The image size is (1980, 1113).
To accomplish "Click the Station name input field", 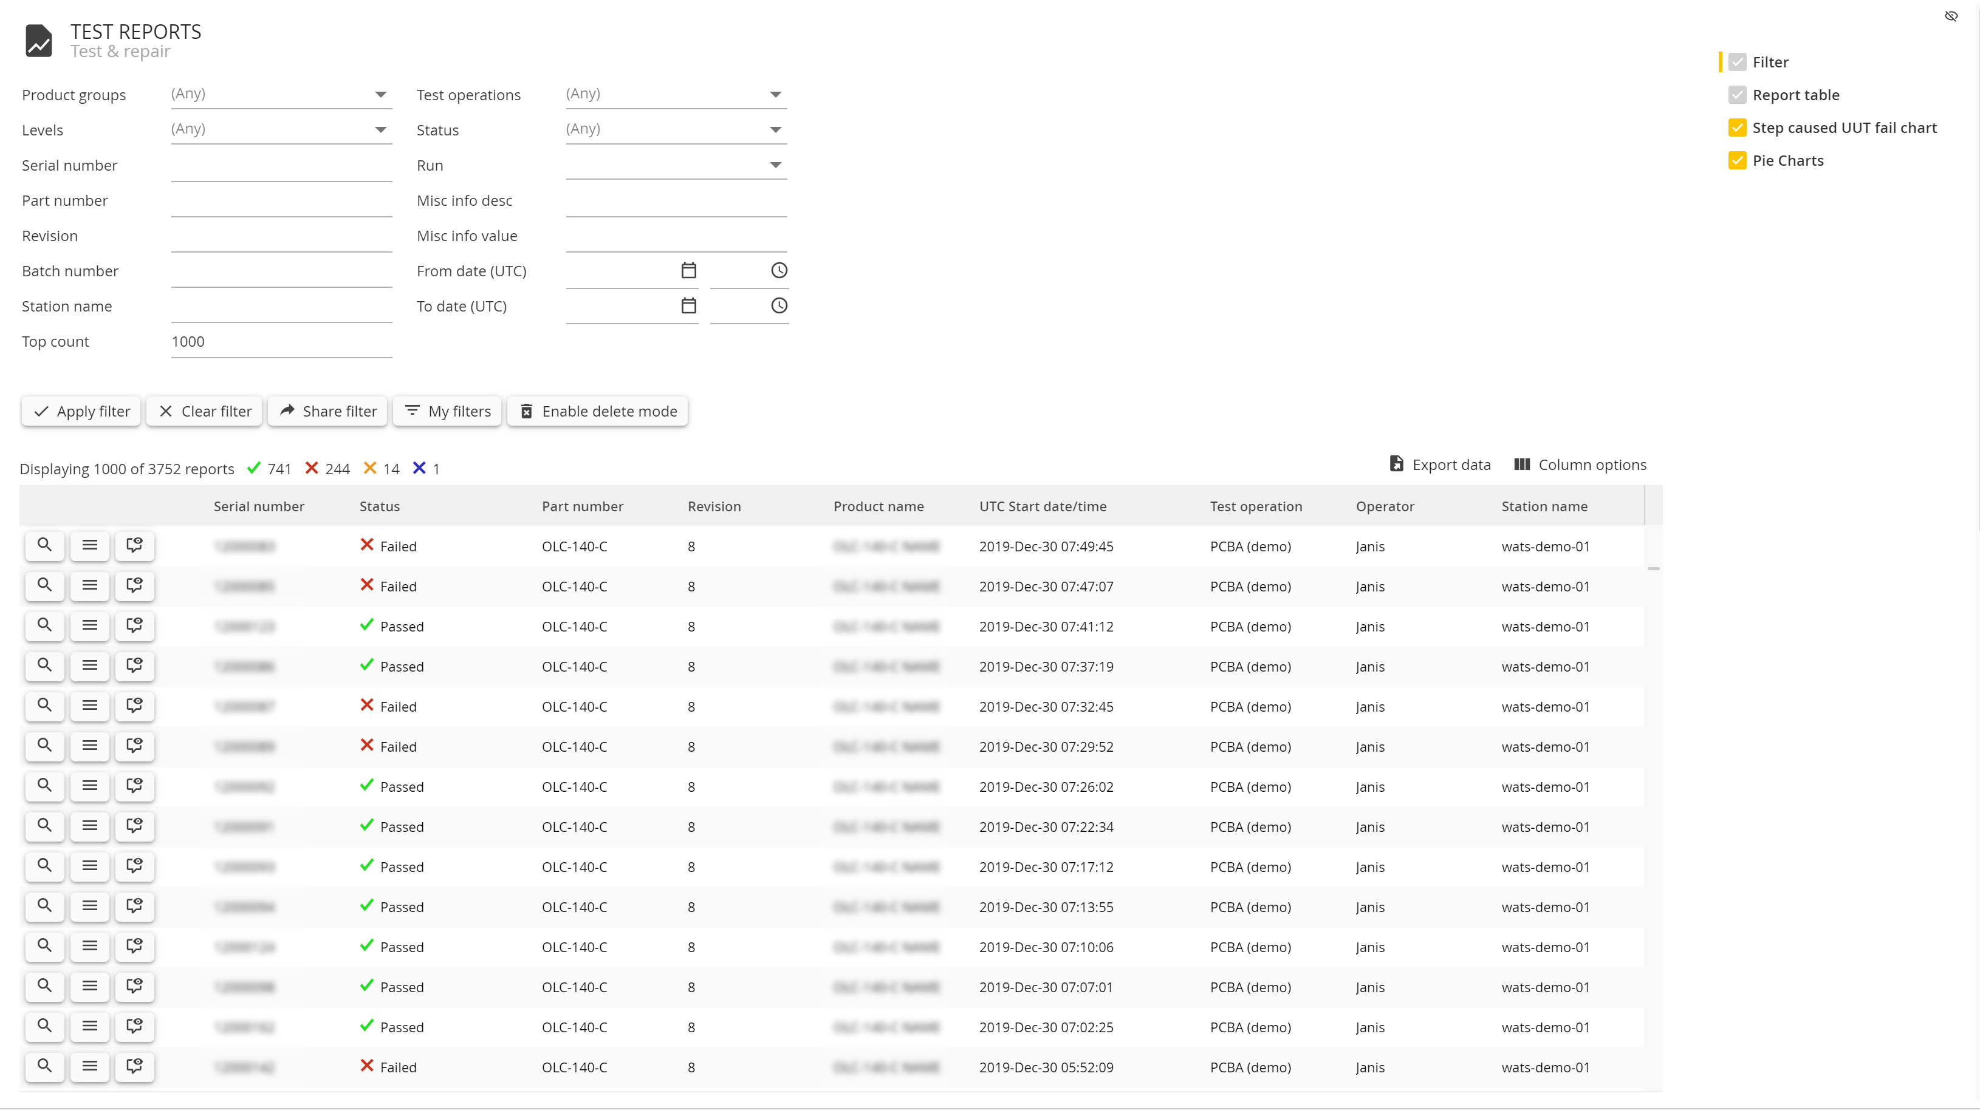I will click(x=281, y=307).
